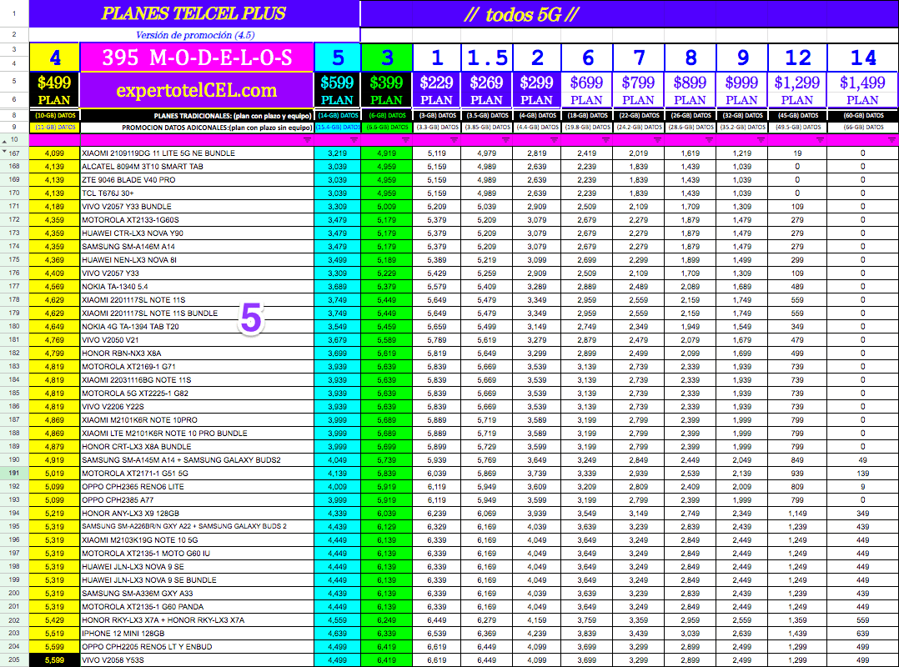The image size is (899, 667).
Task: Expand hidden rows using arrow beside row 10
Action: pyautogui.click(x=5, y=140)
